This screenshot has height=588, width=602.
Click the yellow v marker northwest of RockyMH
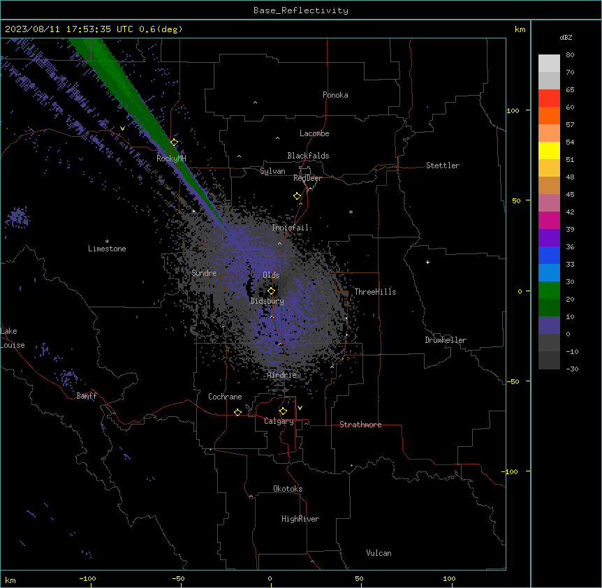[x=122, y=128]
